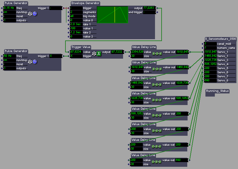Toggle run/stop on the 0,15 Hz Pulse Generator
238x169 pixels.
click(x=9, y=12)
